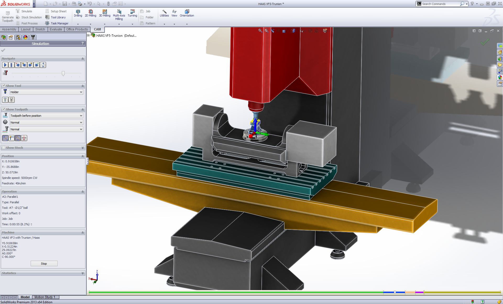Click the Stop button in Machine panel
Screen dimensions: 503x304
(x=44, y=264)
